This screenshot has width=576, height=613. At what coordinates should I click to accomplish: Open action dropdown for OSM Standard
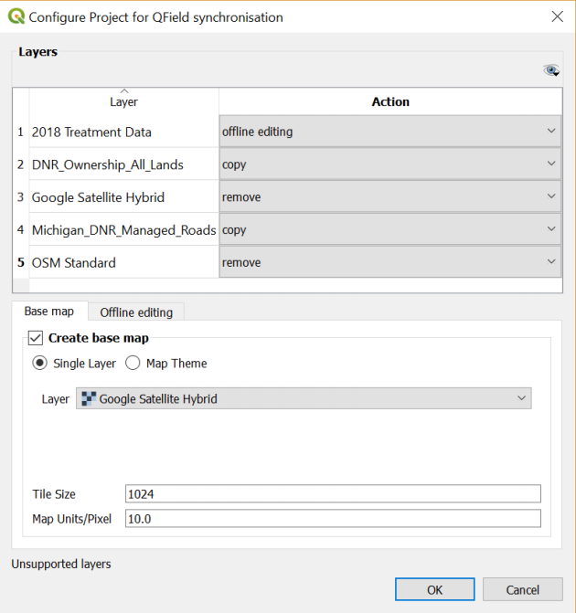pos(390,262)
